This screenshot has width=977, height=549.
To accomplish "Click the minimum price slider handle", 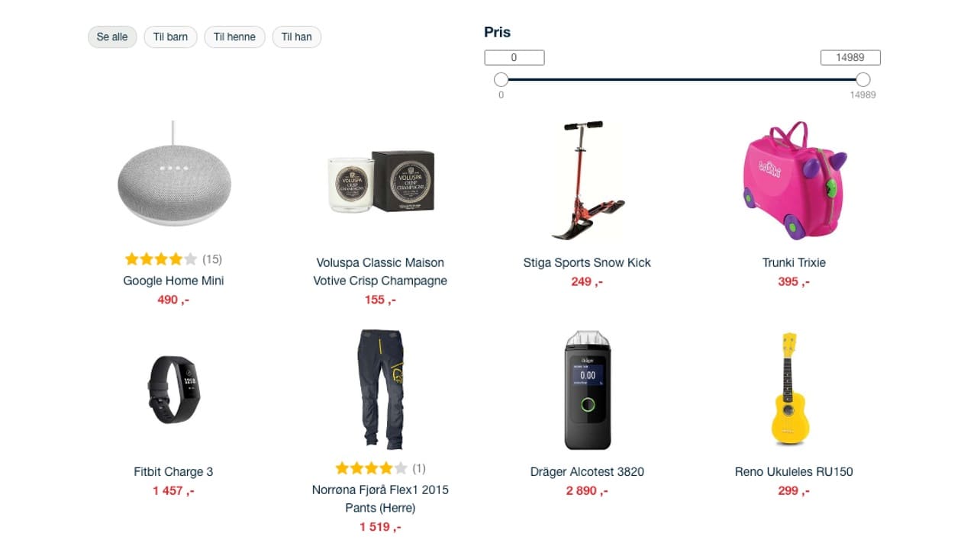I will tap(501, 79).
